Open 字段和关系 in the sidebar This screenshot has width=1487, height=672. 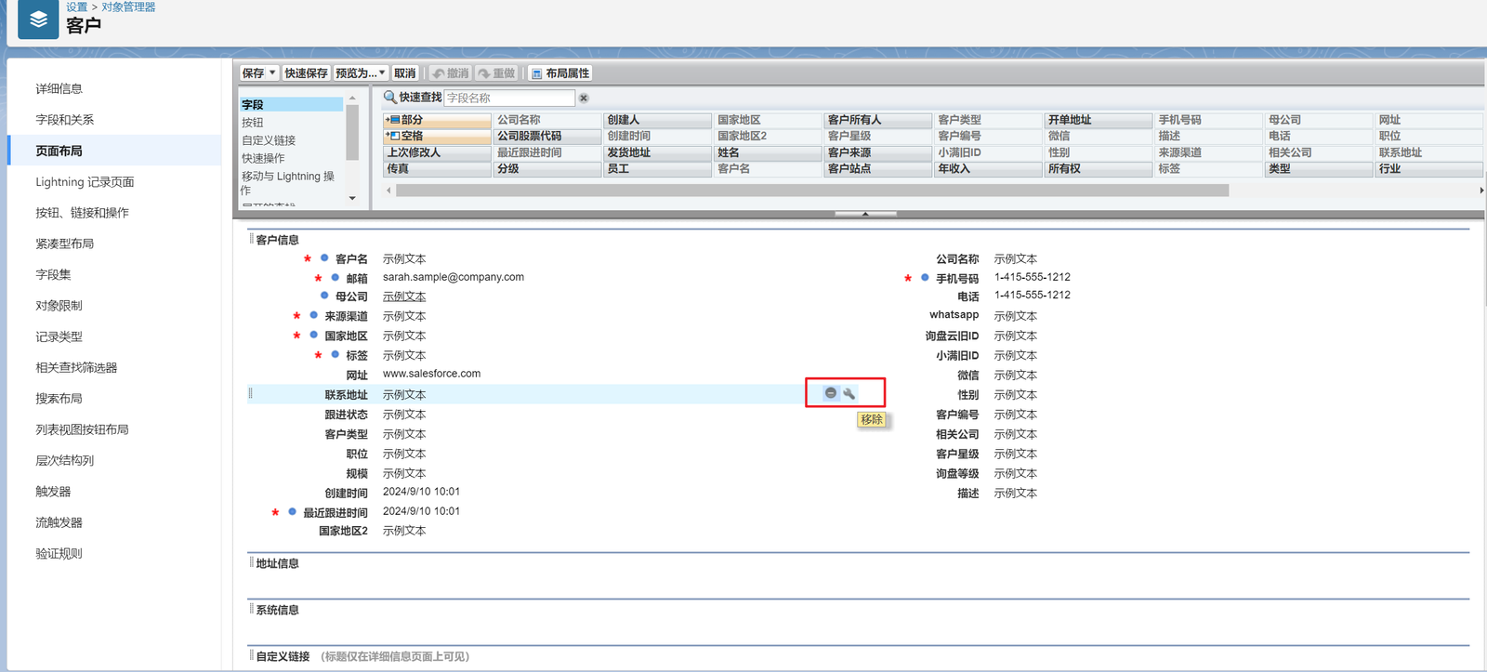tap(65, 120)
